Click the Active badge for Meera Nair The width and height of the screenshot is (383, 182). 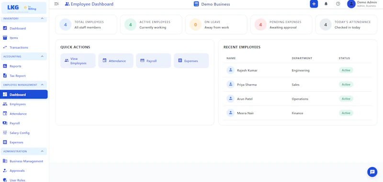click(346, 113)
